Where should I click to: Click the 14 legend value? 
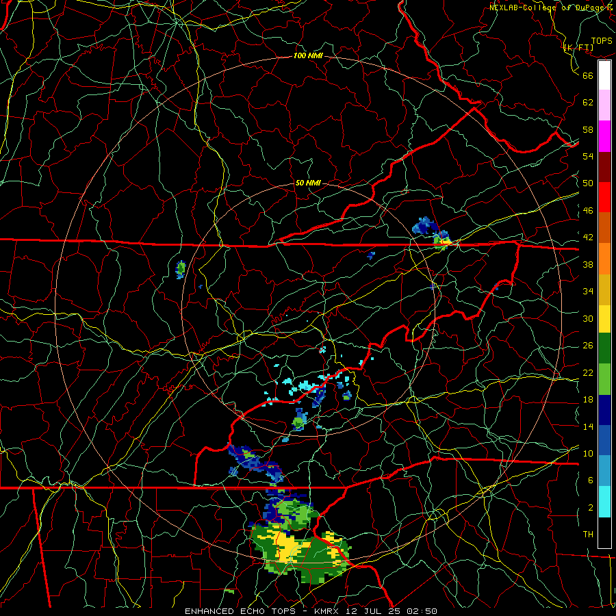(x=588, y=426)
